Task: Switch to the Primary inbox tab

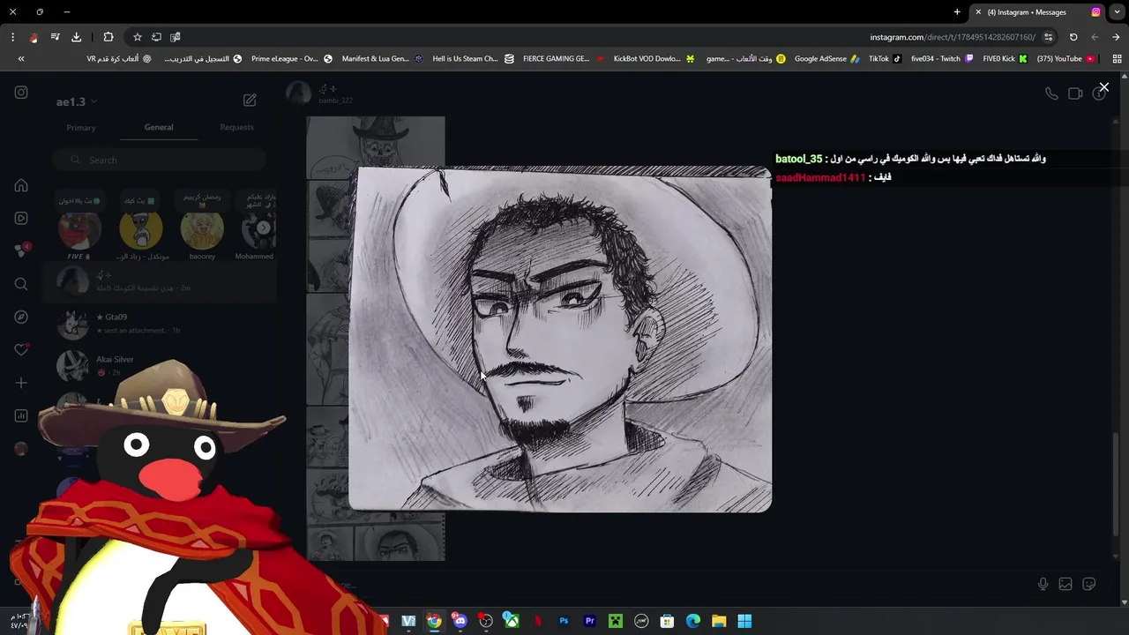Action: point(81,128)
